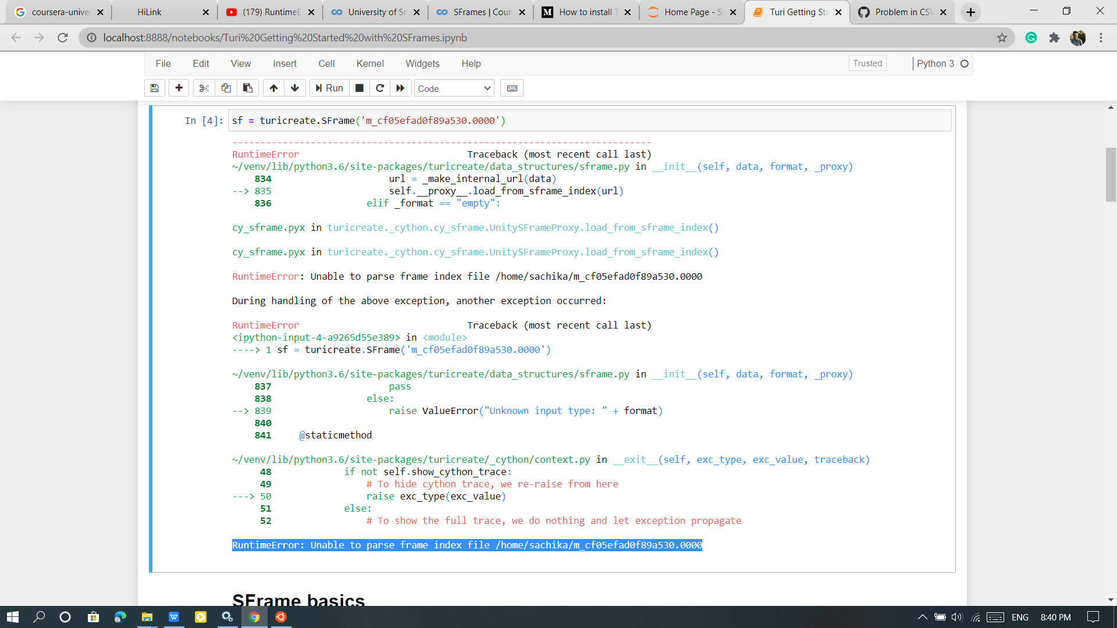Open the Cell menu

coord(327,63)
